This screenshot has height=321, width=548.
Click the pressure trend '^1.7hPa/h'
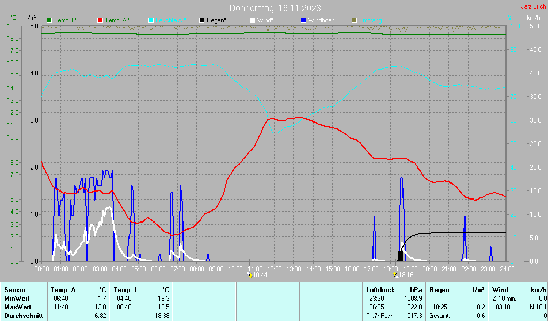[x=380, y=316]
